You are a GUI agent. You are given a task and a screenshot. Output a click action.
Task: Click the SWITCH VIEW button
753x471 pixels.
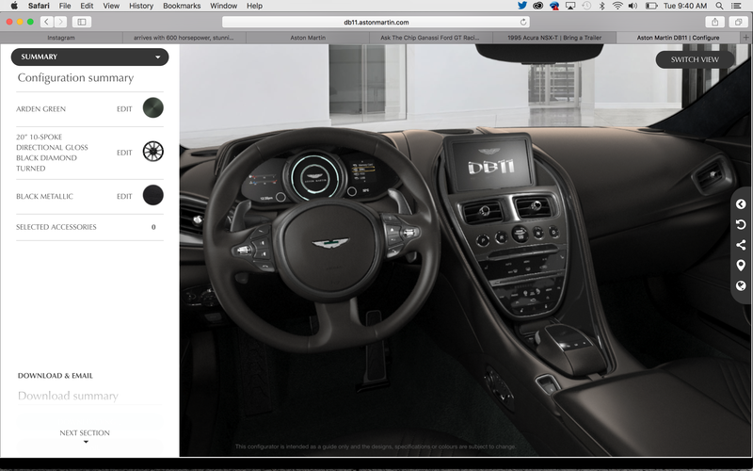[x=695, y=59]
